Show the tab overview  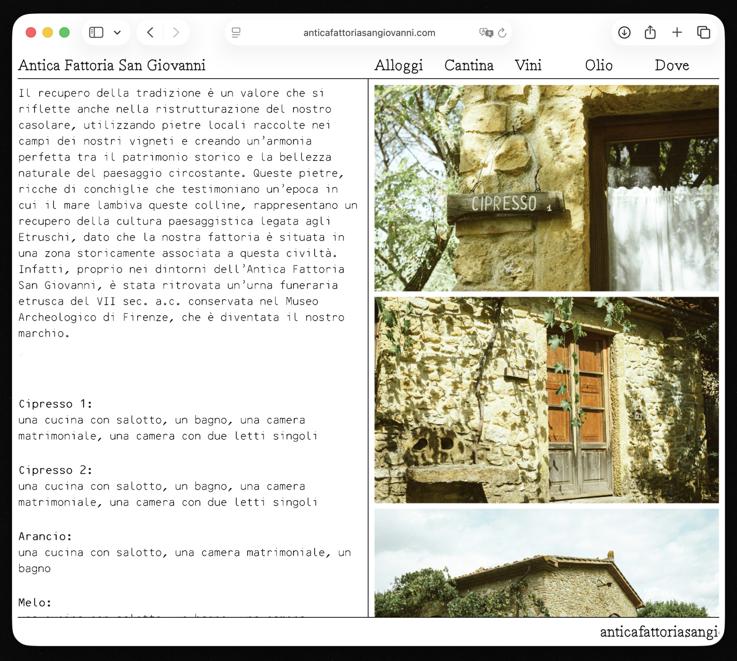703,33
